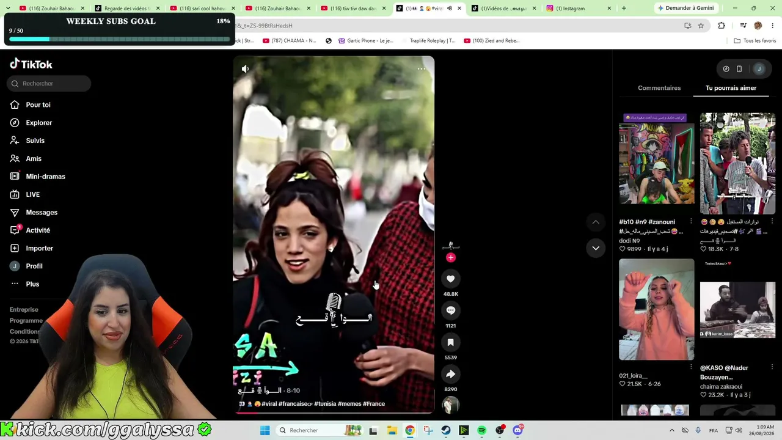Image resolution: width=782 pixels, height=440 pixels.
Task: Switch to the Regarde des vidéos browser tab
Action: (126, 9)
